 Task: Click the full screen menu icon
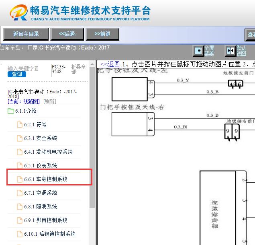click(x=198, y=51)
